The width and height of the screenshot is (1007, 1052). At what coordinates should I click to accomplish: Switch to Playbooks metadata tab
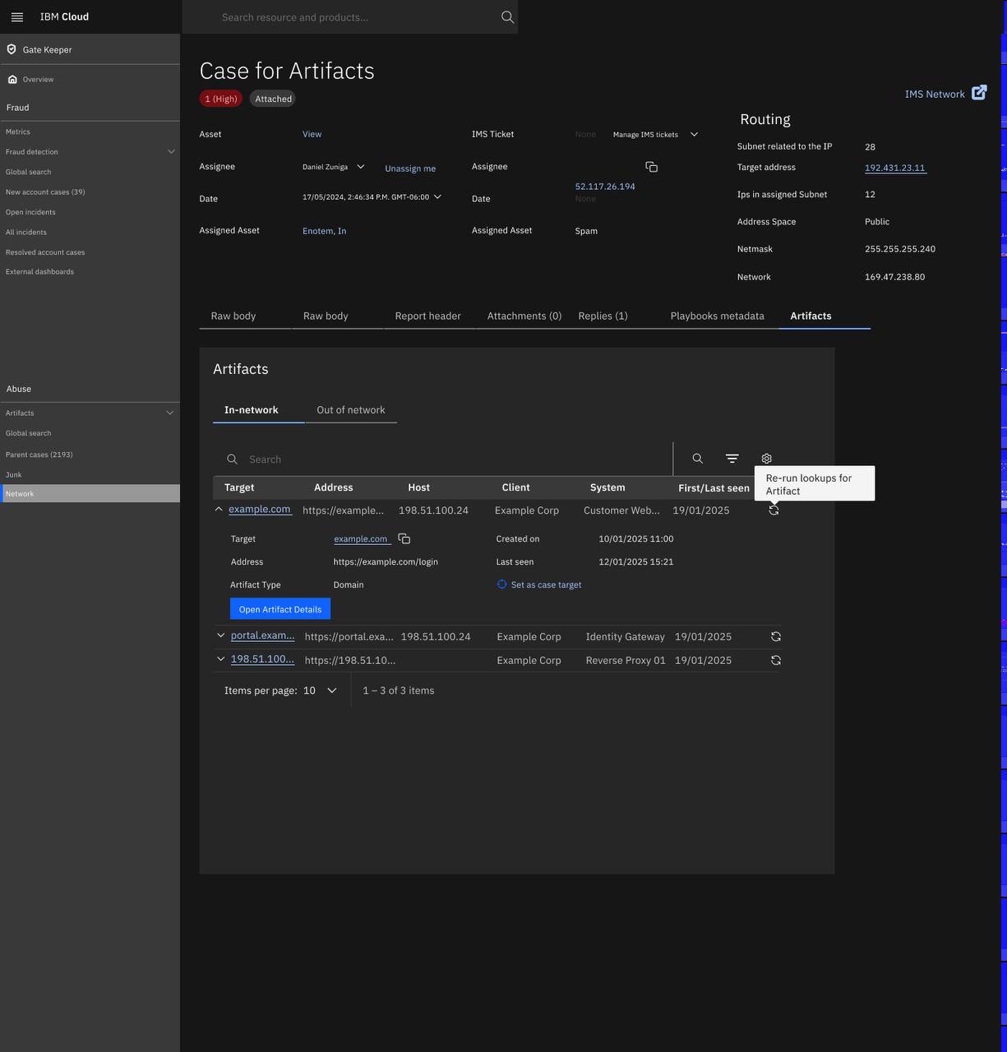click(718, 316)
